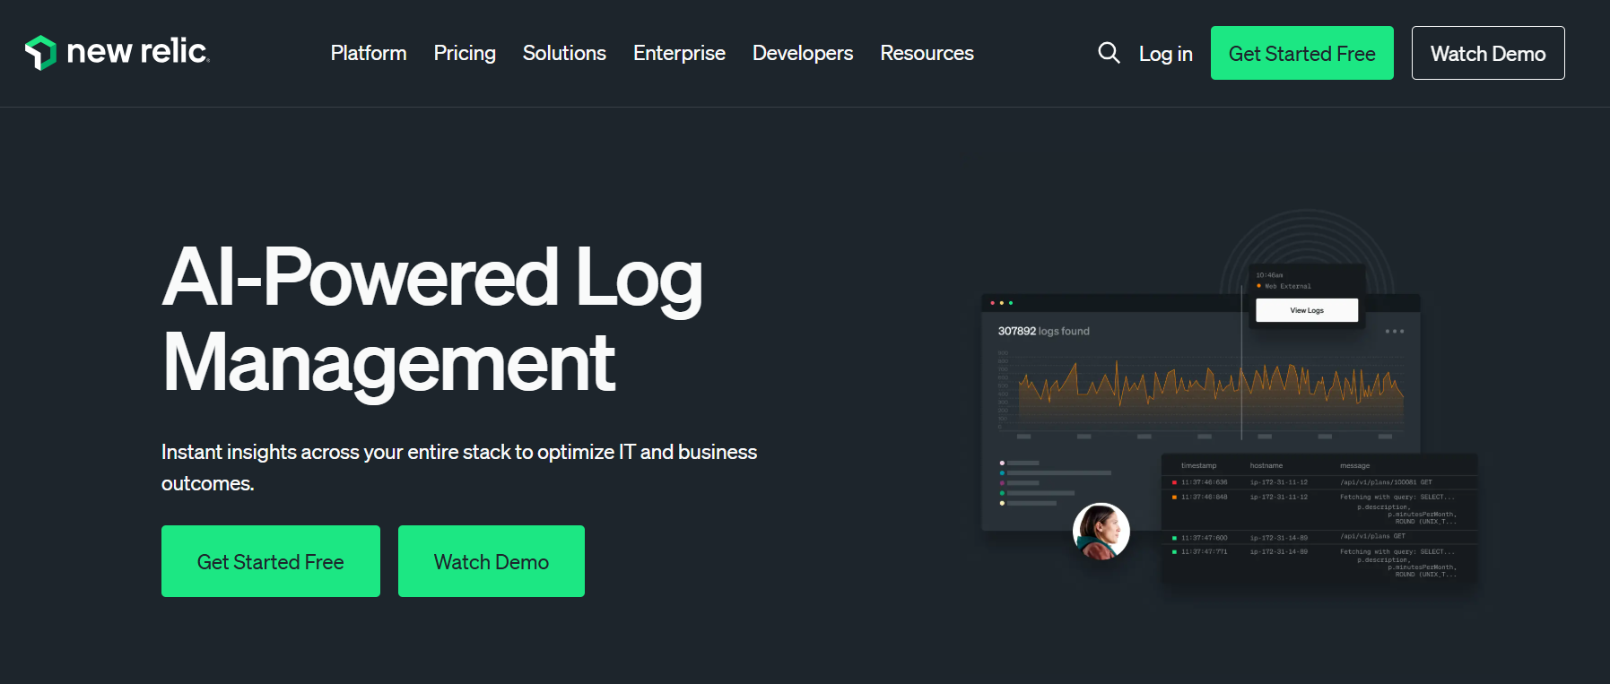The image size is (1610, 684).
Task: Open the Developers menu
Action: coord(803,53)
